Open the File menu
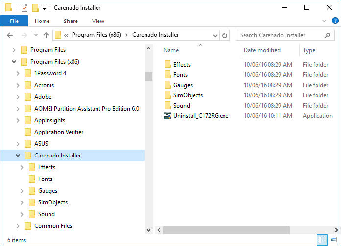Viewport: 341px width, 246px height. [14, 21]
